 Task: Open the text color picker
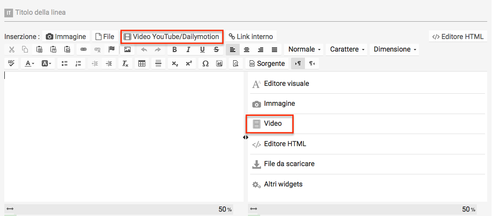[30, 63]
